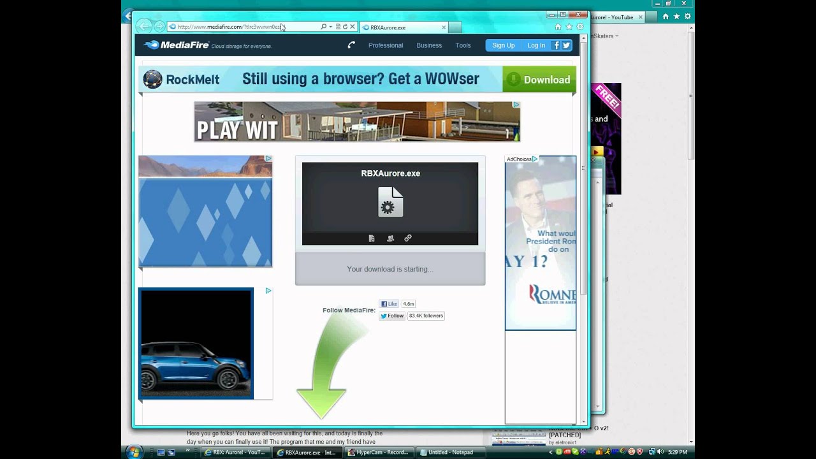Click the search magnifier in address bar

point(323,27)
